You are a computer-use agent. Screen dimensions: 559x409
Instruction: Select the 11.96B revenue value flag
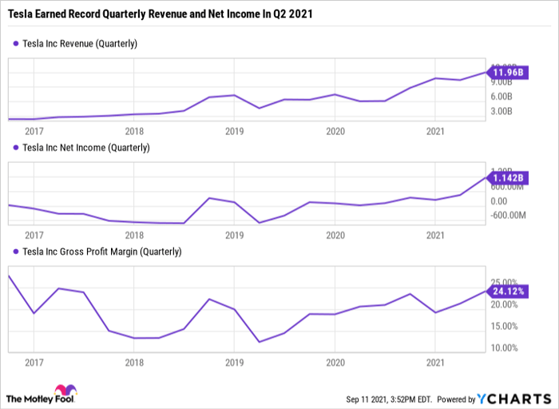click(x=508, y=73)
